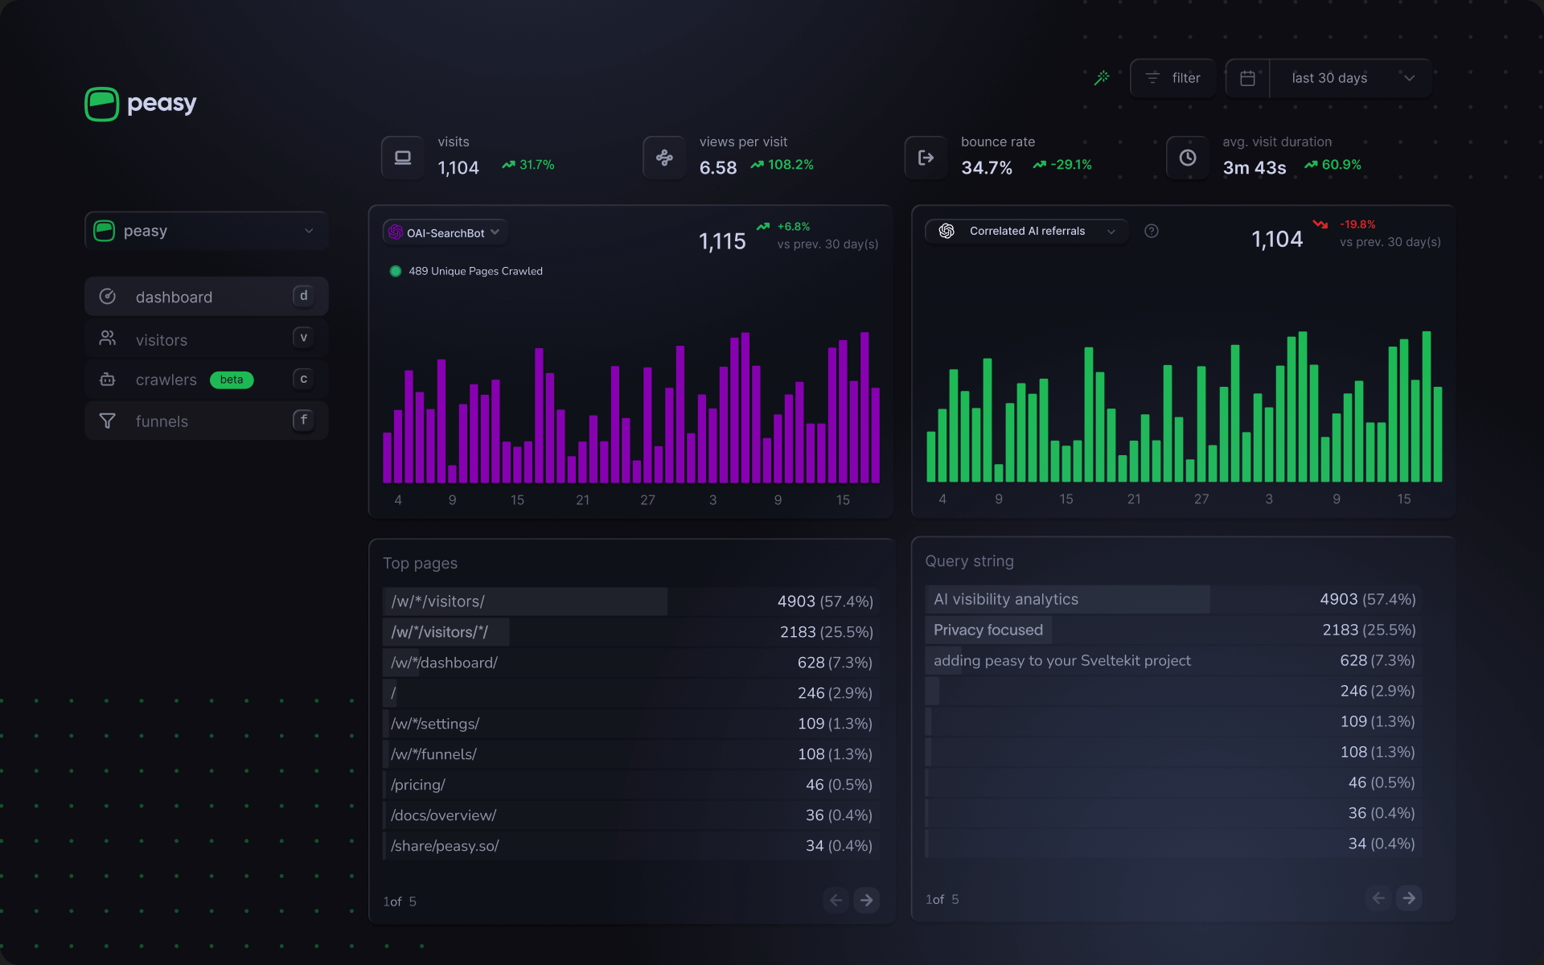Click the monitor icon on the visits card
The image size is (1544, 965).
click(x=402, y=157)
